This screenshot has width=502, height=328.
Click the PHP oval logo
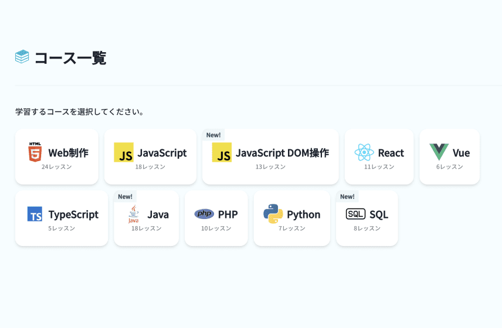[x=204, y=214]
